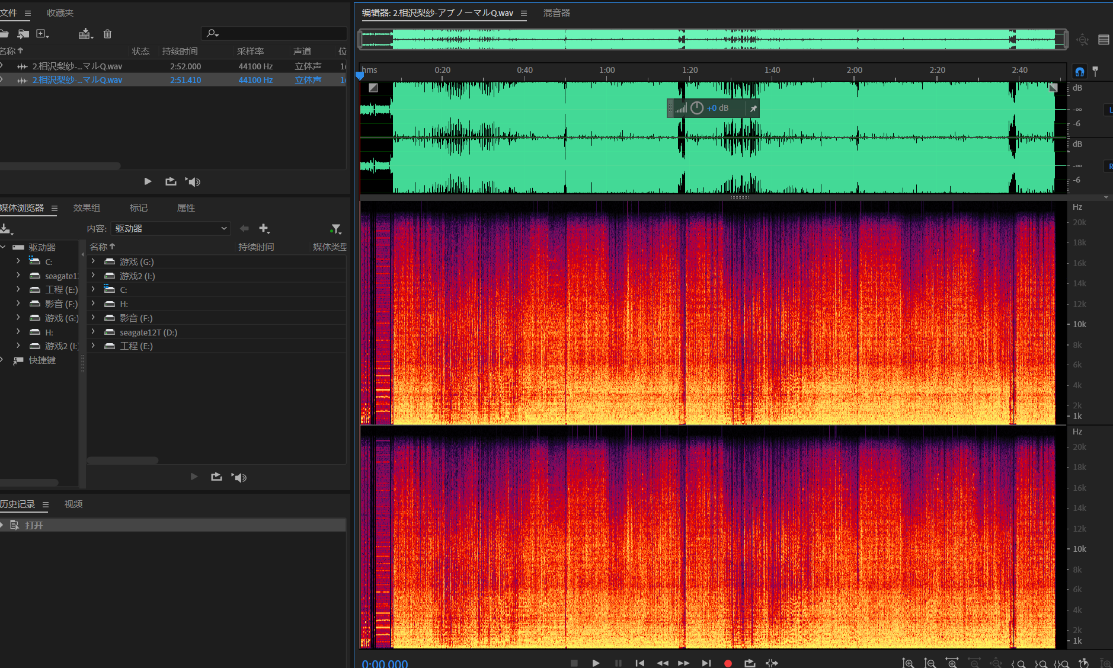Switch to 标记 tab

(x=139, y=208)
